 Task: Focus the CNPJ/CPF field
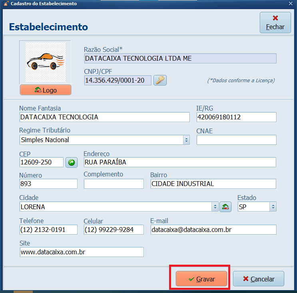coord(118,80)
